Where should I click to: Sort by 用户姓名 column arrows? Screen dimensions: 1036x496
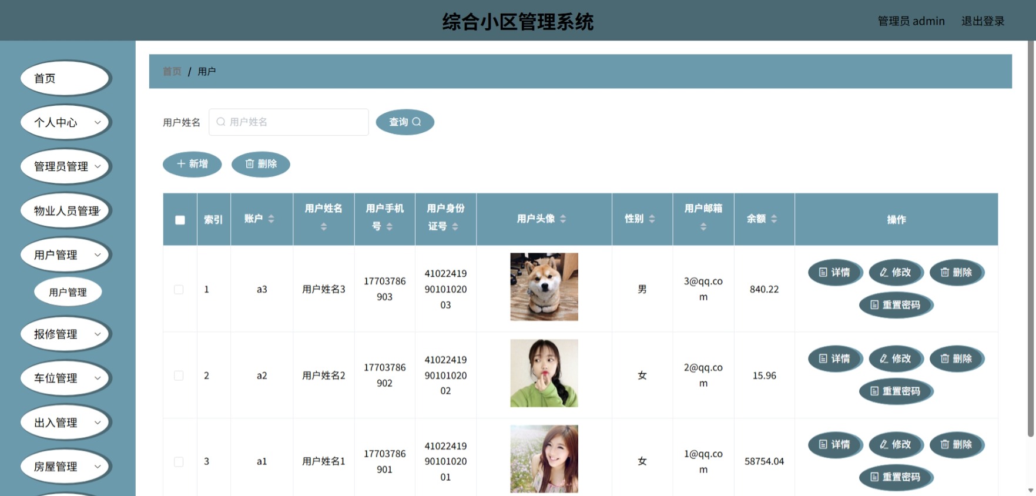[324, 226]
